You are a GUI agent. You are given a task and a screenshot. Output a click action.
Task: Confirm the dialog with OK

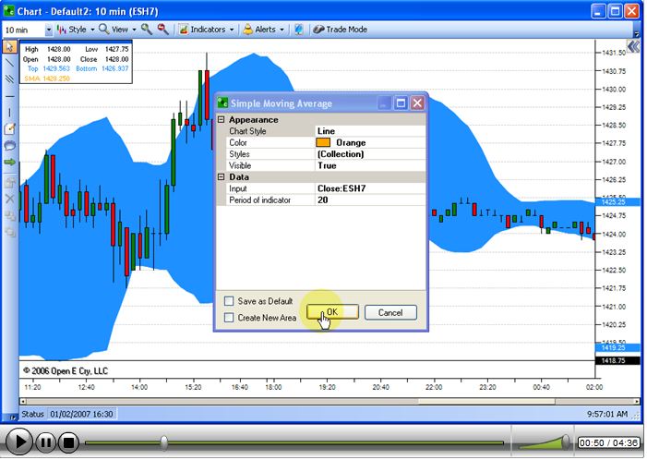point(332,312)
